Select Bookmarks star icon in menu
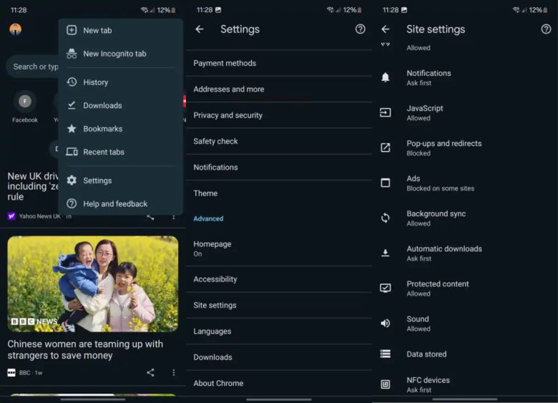Screen dimensions: 558x403 72,129
